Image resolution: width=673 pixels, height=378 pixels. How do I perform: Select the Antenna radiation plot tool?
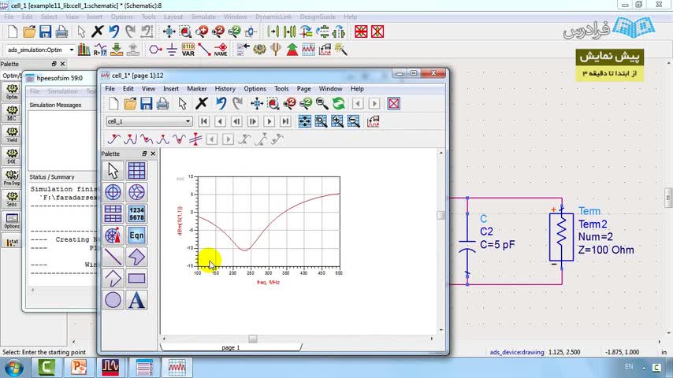[113, 235]
